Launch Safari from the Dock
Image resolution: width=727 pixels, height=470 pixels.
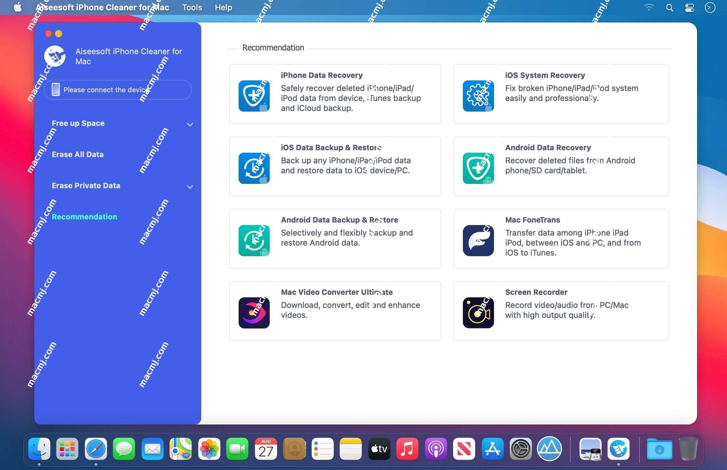coord(96,449)
